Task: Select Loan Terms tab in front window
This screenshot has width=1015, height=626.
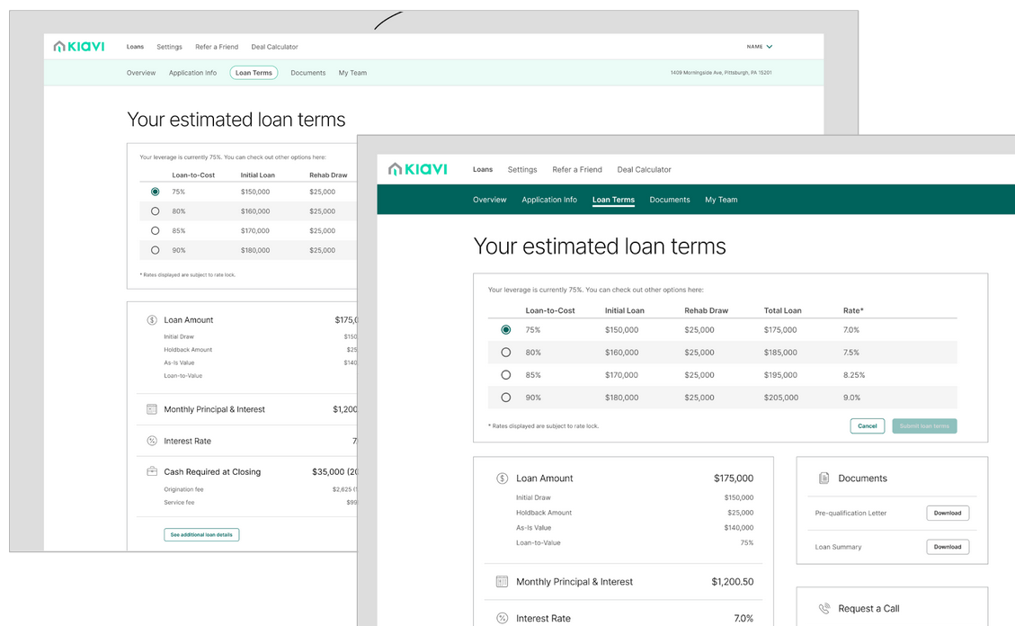Action: [x=613, y=200]
